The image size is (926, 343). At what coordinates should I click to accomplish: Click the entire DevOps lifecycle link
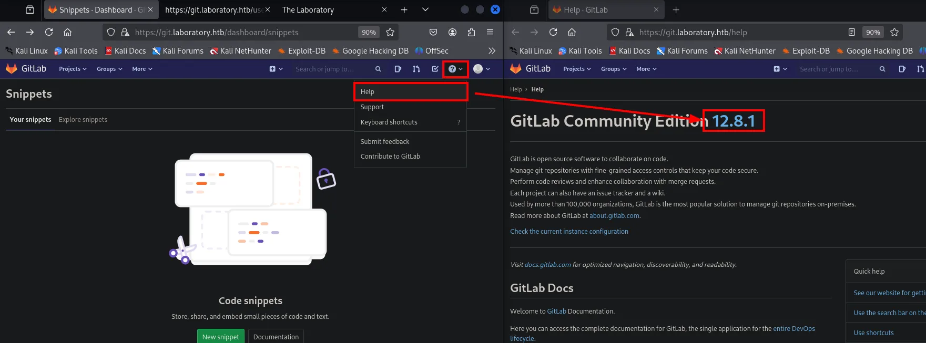(793, 329)
